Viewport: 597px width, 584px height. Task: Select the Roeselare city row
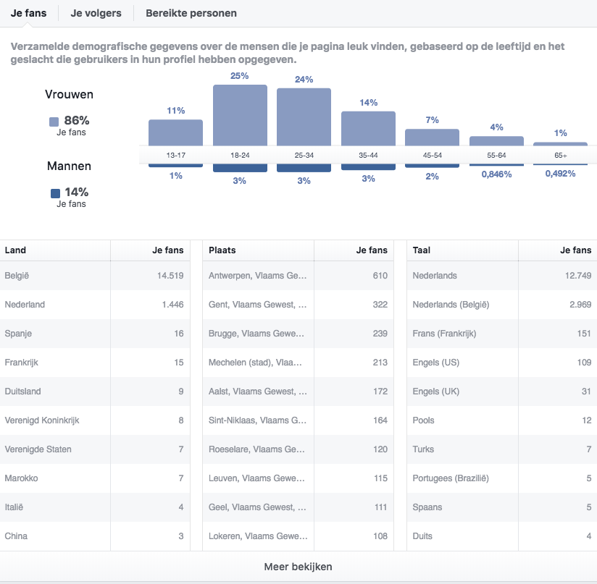coord(298,449)
